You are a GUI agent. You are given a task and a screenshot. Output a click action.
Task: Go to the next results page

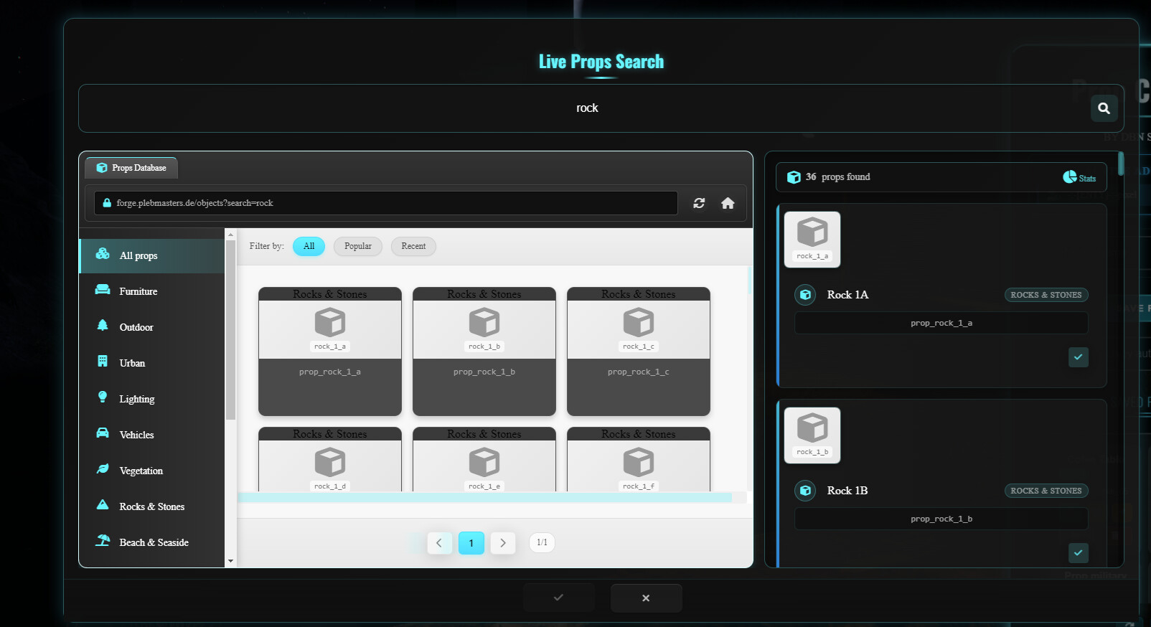tap(503, 543)
